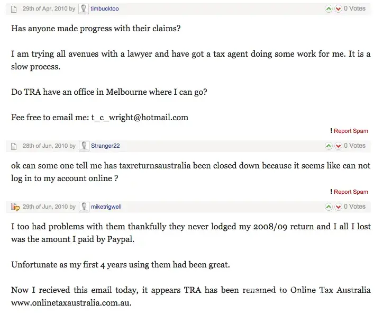Click the post icon on the 29th of Jun post
This screenshot has height=313, width=383.
pyautogui.click(x=15, y=207)
